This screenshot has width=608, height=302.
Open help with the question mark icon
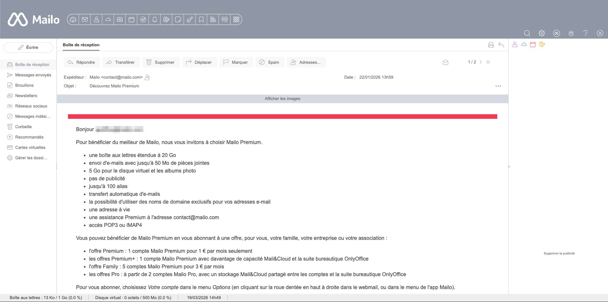click(585, 33)
